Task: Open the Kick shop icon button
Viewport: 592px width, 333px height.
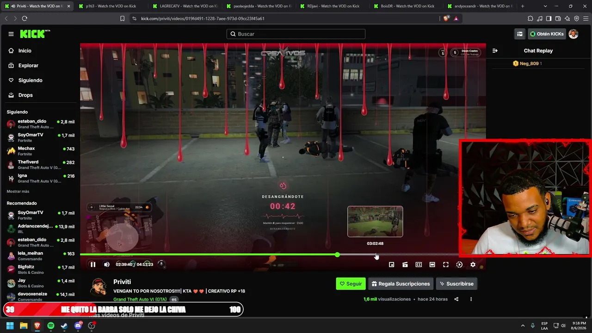Action: 520,34
